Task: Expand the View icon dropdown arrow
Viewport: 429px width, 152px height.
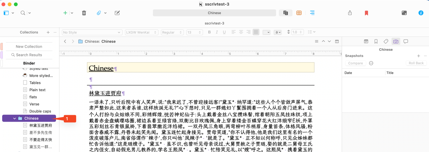Action: click(x=13, y=13)
